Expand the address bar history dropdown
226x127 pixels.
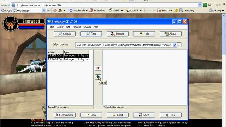tap(200, 5)
